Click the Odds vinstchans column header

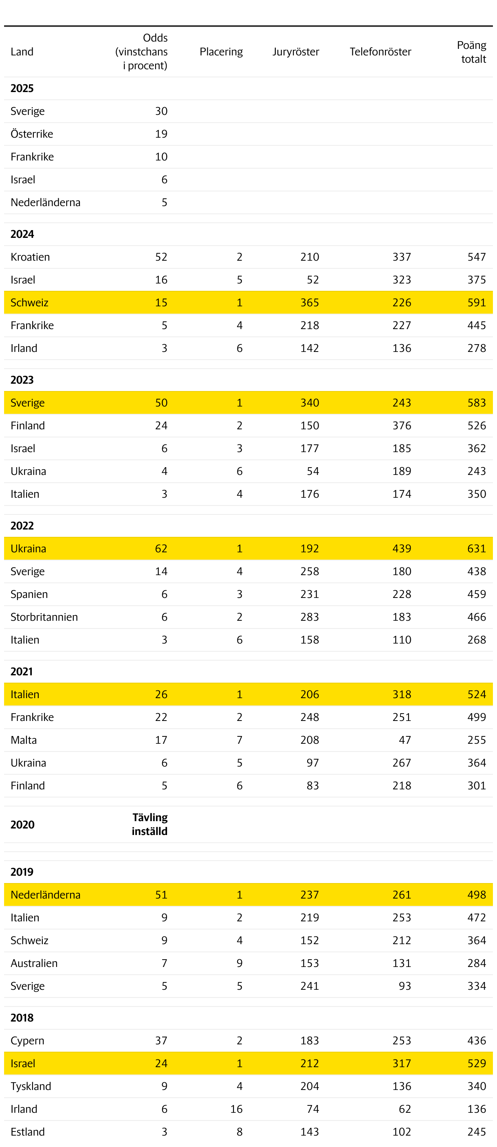pos(141,52)
